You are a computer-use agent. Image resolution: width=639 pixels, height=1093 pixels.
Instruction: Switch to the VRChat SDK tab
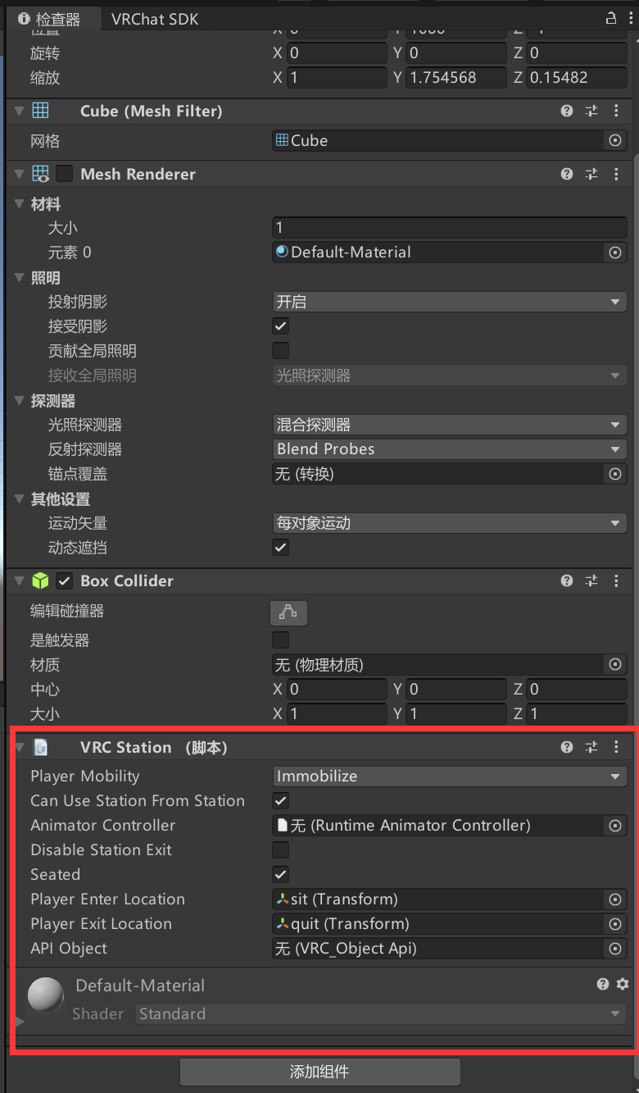(155, 18)
